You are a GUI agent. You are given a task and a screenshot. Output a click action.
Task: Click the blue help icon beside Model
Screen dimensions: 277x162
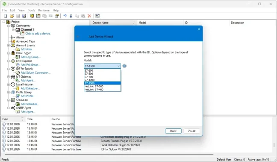124,66
